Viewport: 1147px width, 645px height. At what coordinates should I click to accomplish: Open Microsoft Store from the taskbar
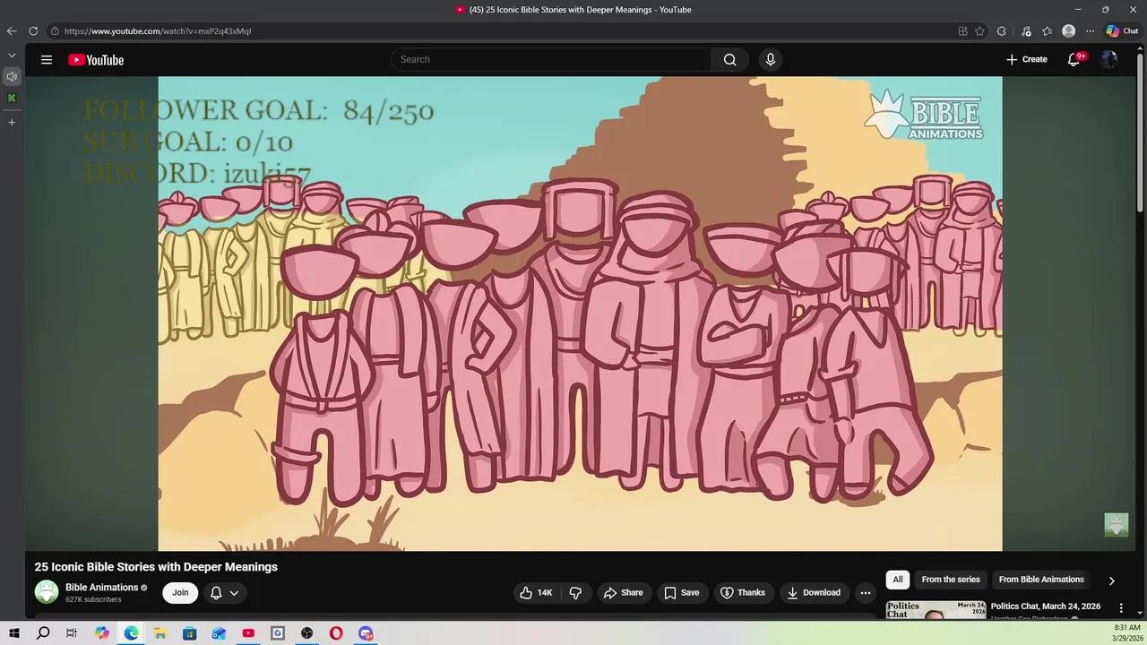pos(190,633)
